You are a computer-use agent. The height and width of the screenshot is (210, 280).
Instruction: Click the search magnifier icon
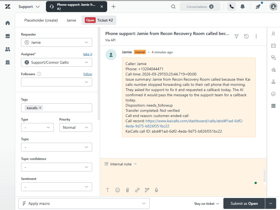point(173,7)
